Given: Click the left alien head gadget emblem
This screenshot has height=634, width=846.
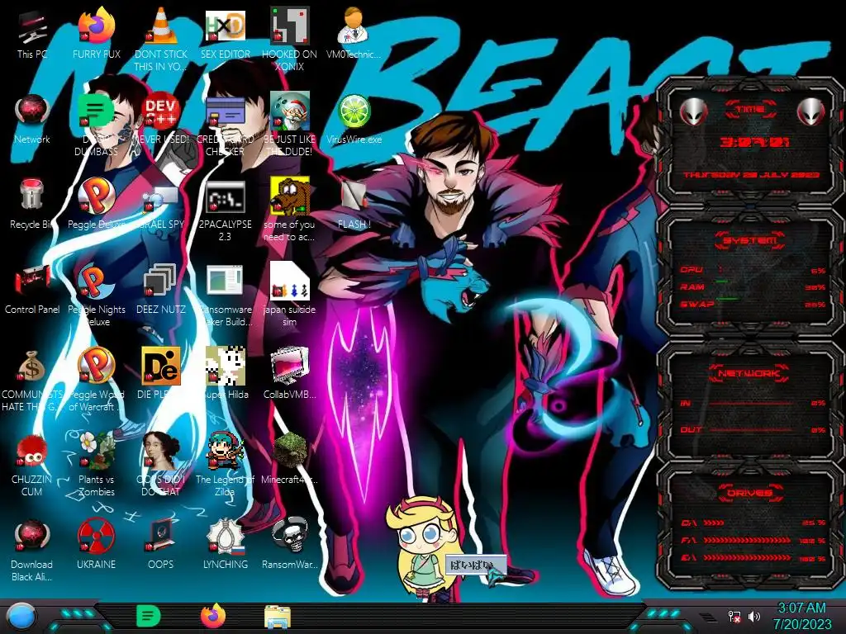Looking at the screenshot, I should tap(693, 112).
